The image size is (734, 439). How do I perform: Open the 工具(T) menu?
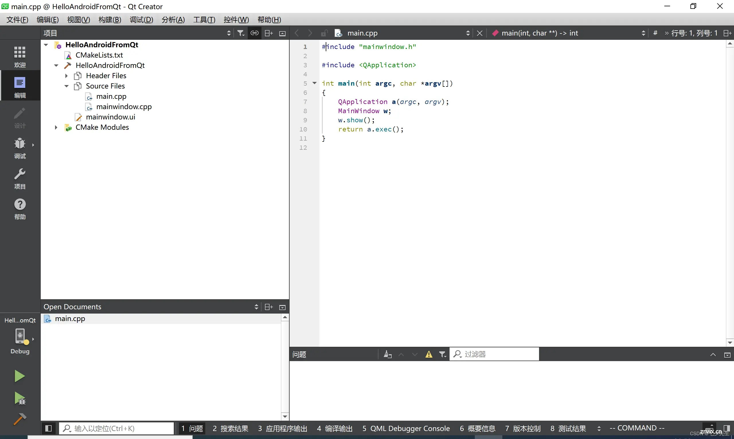(x=204, y=19)
